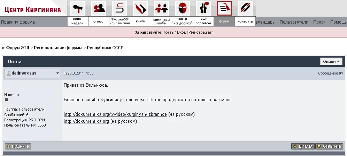The width and height of the screenshot is (347, 156).
Task: Open the http://dokumentika.org link
Action: click(x=86, y=121)
